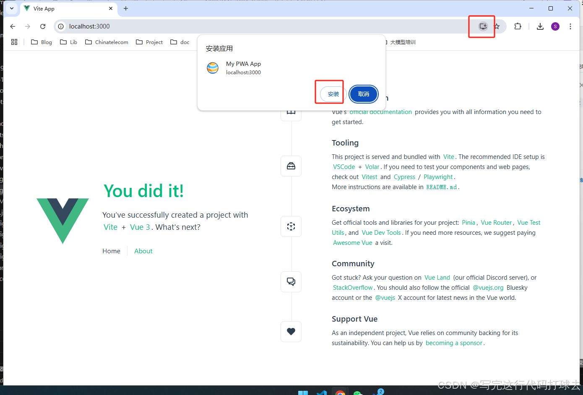This screenshot has width=583, height=395.
Task: Click the back navigation arrow
Action: pyautogui.click(x=12, y=26)
